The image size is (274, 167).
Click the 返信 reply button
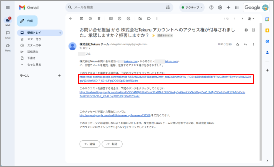90,144
